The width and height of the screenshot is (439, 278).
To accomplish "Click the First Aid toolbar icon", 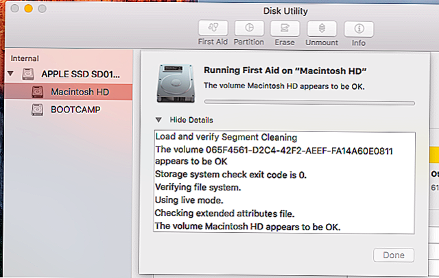I will 213,28.
